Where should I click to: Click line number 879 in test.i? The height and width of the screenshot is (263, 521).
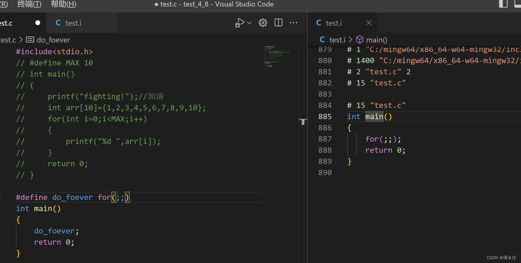tap(325, 49)
